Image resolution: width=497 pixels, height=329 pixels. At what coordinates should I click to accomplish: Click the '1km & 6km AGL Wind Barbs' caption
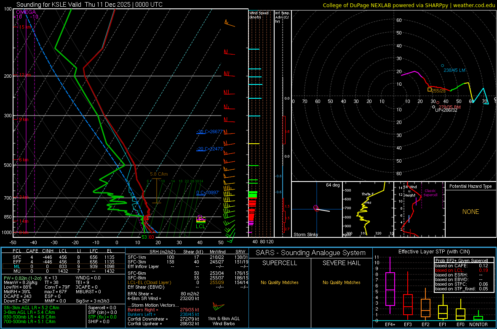pos(224,321)
